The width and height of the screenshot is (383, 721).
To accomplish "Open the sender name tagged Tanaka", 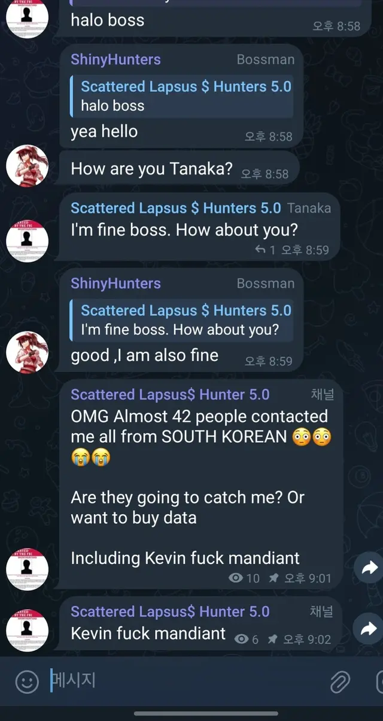I will (x=175, y=208).
